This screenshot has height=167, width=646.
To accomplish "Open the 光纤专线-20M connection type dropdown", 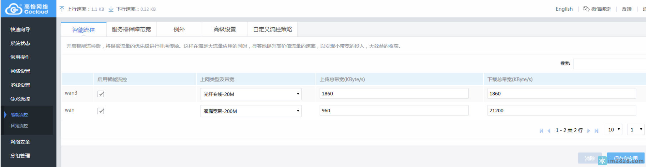I will point(251,94).
